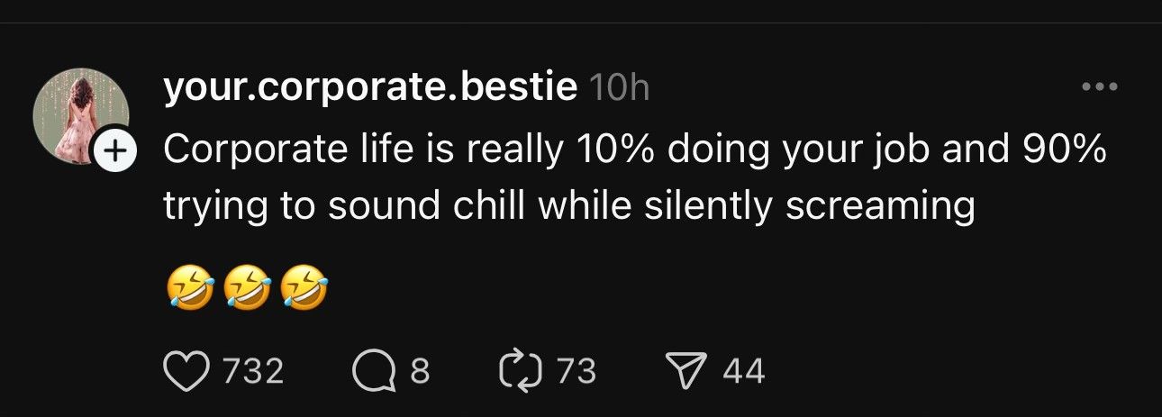This screenshot has width=1162, height=417.
Task: View the 732 likes count
Action: click(x=253, y=371)
